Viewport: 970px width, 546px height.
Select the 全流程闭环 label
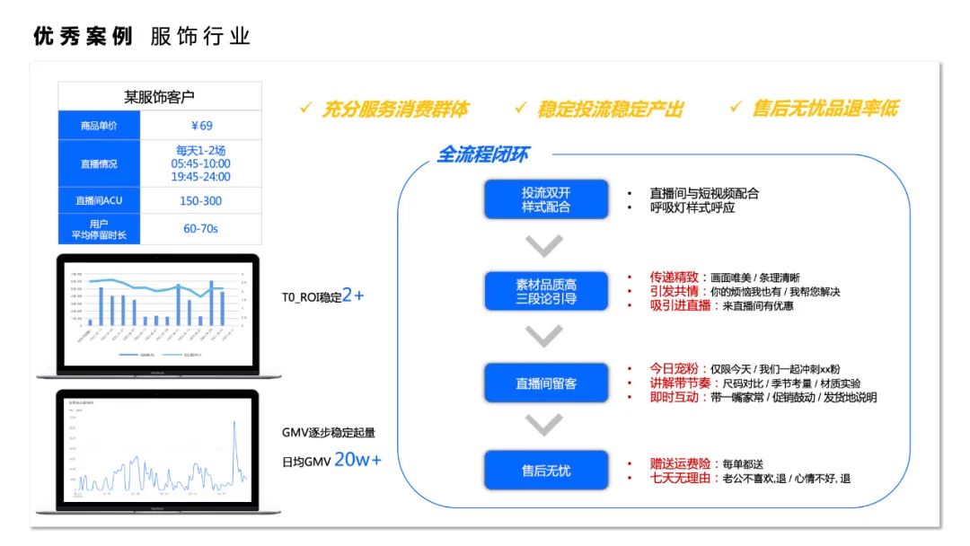pyautogui.click(x=484, y=154)
